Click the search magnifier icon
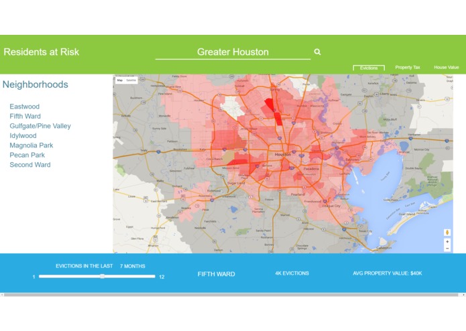The width and height of the screenshot is (466, 331). 317,52
